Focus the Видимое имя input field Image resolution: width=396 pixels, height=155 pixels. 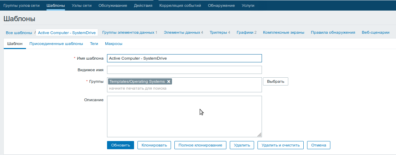click(x=184, y=70)
